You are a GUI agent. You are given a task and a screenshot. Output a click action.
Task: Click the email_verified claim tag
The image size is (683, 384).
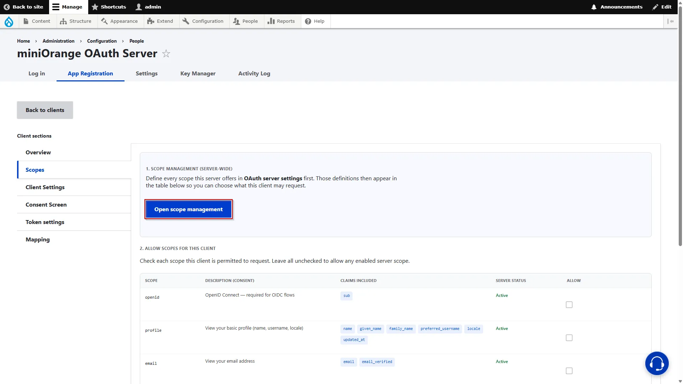[x=377, y=362]
